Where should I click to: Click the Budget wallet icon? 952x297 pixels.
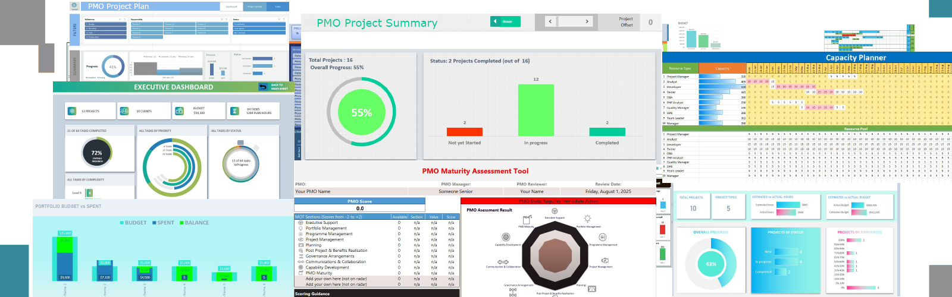179,111
